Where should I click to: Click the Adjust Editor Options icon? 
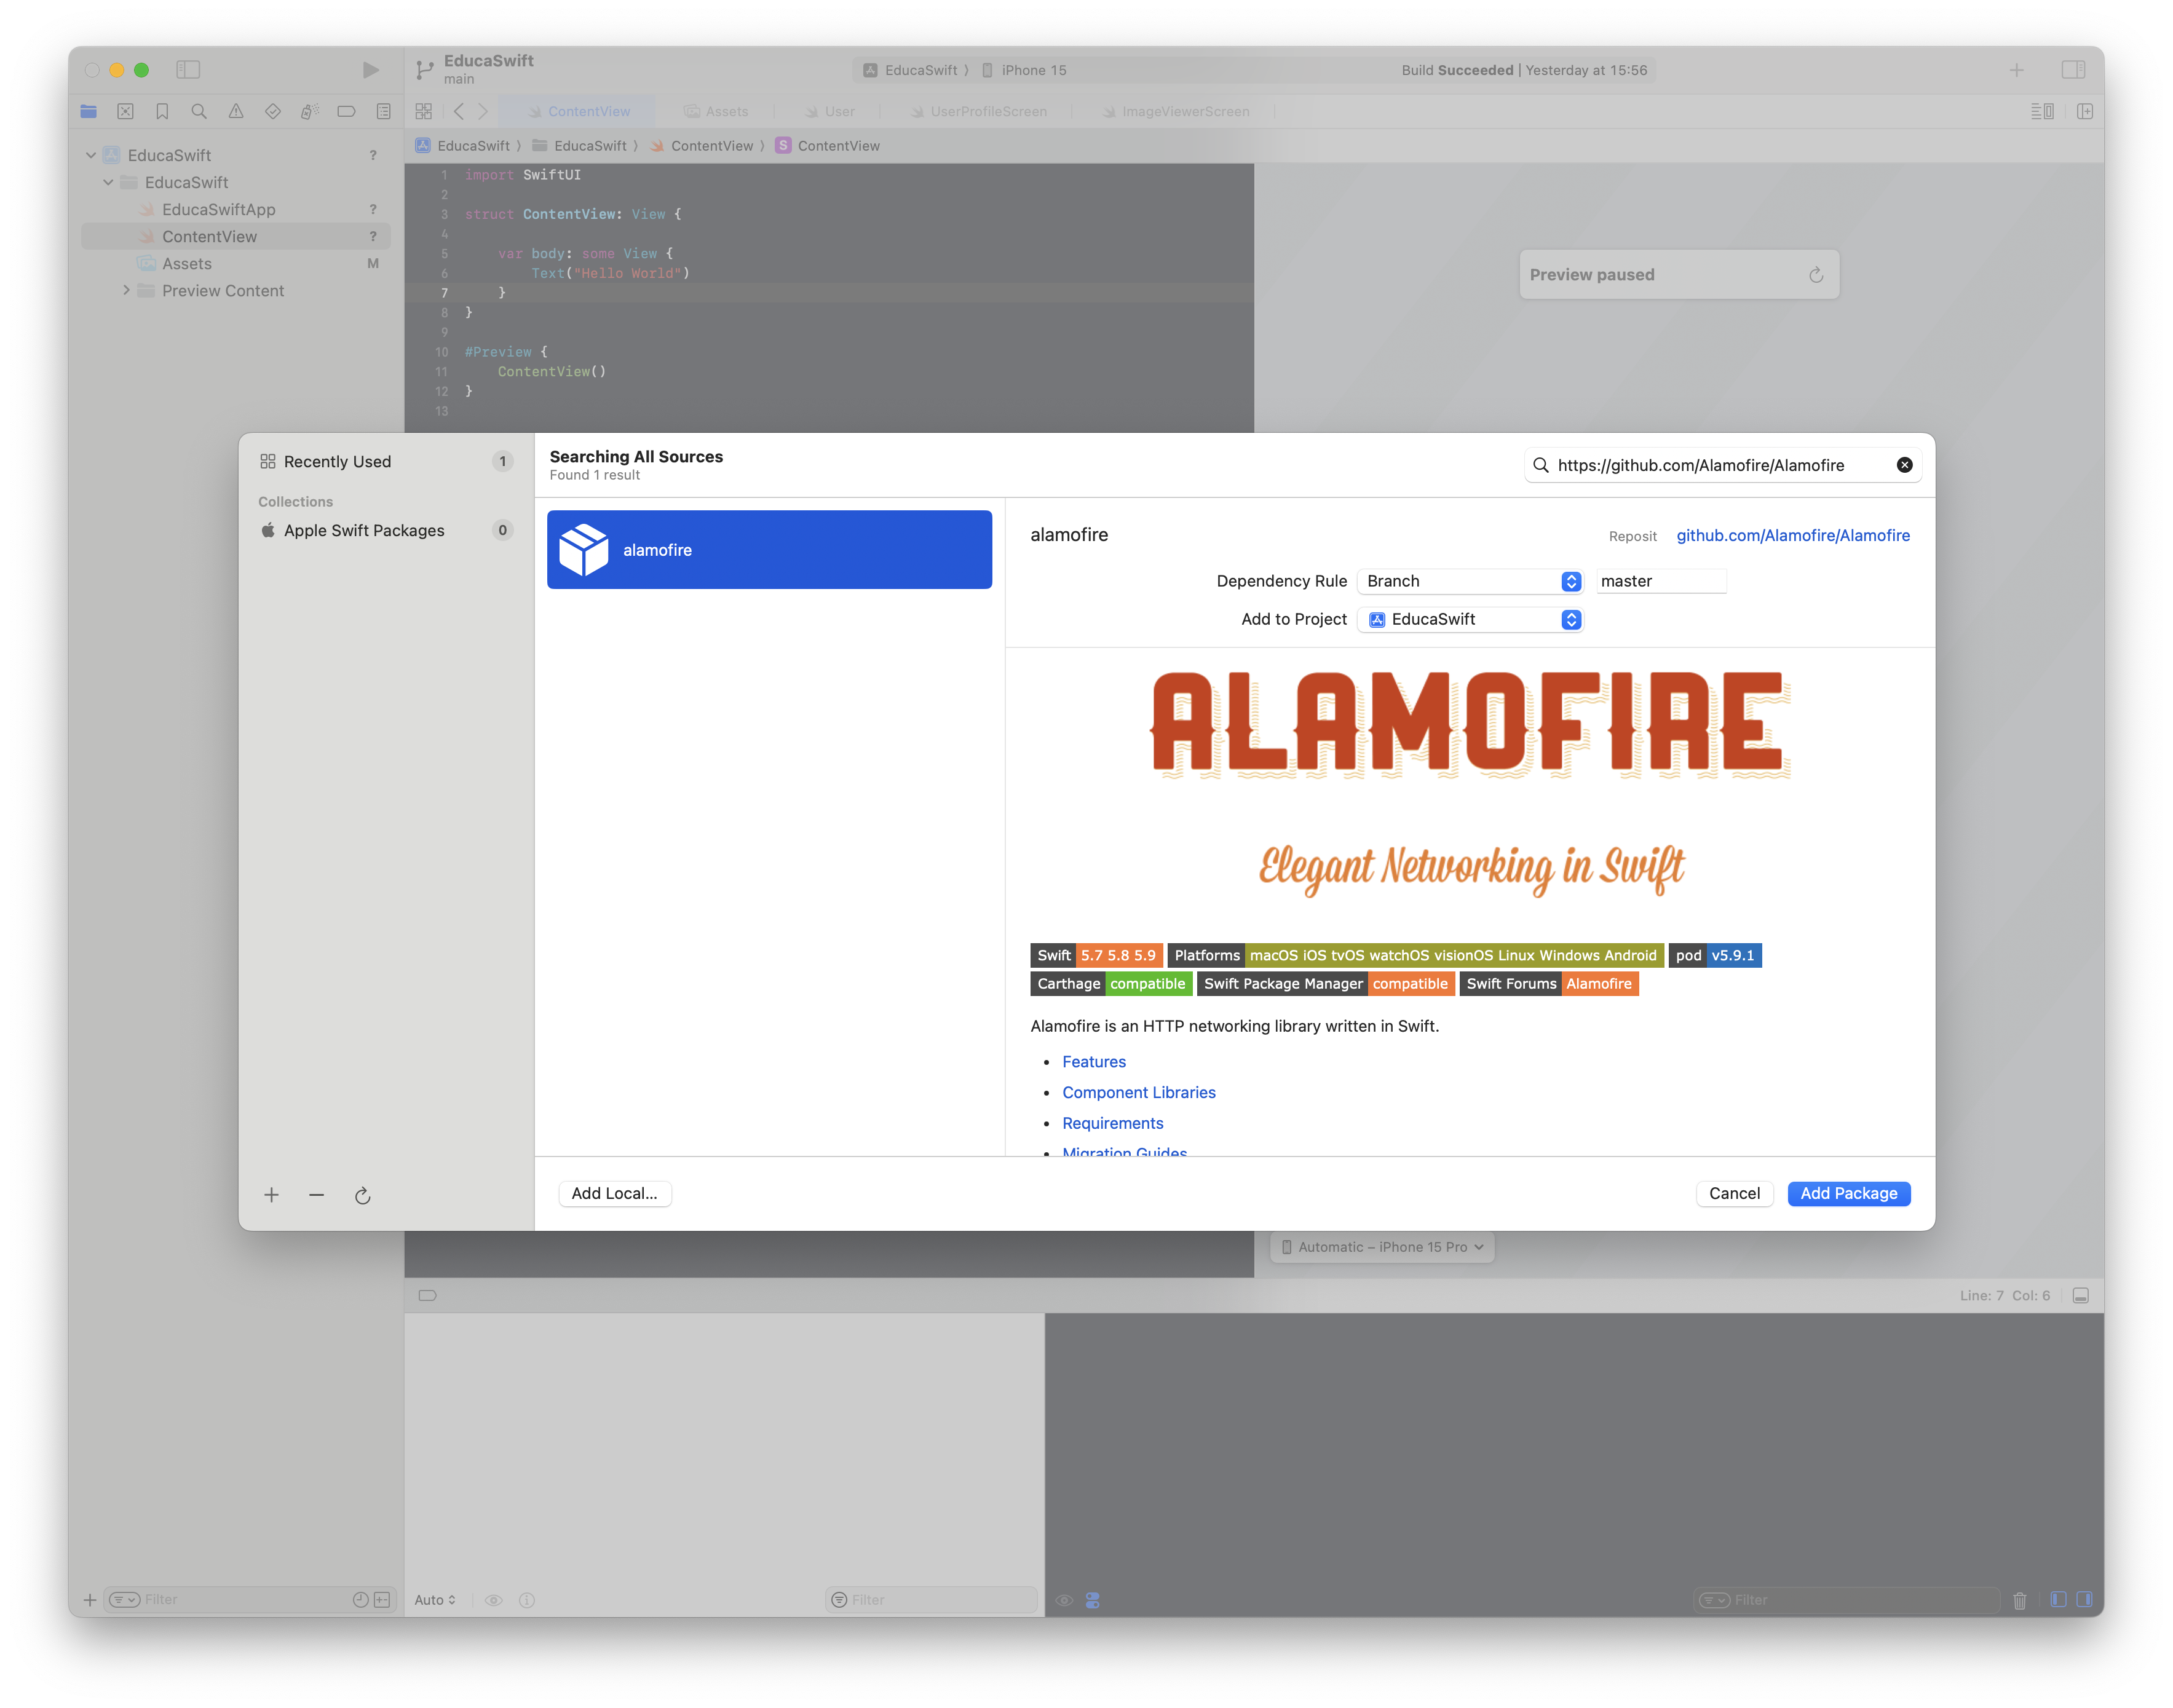(2043, 111)
